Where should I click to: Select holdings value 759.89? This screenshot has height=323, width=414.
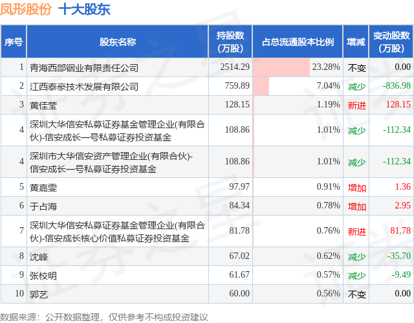click(237, 85)
